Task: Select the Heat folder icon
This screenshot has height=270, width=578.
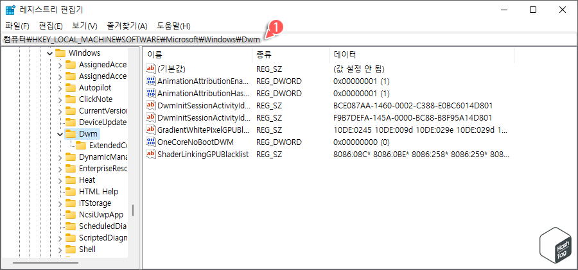Action: click(x=71, y=180)
